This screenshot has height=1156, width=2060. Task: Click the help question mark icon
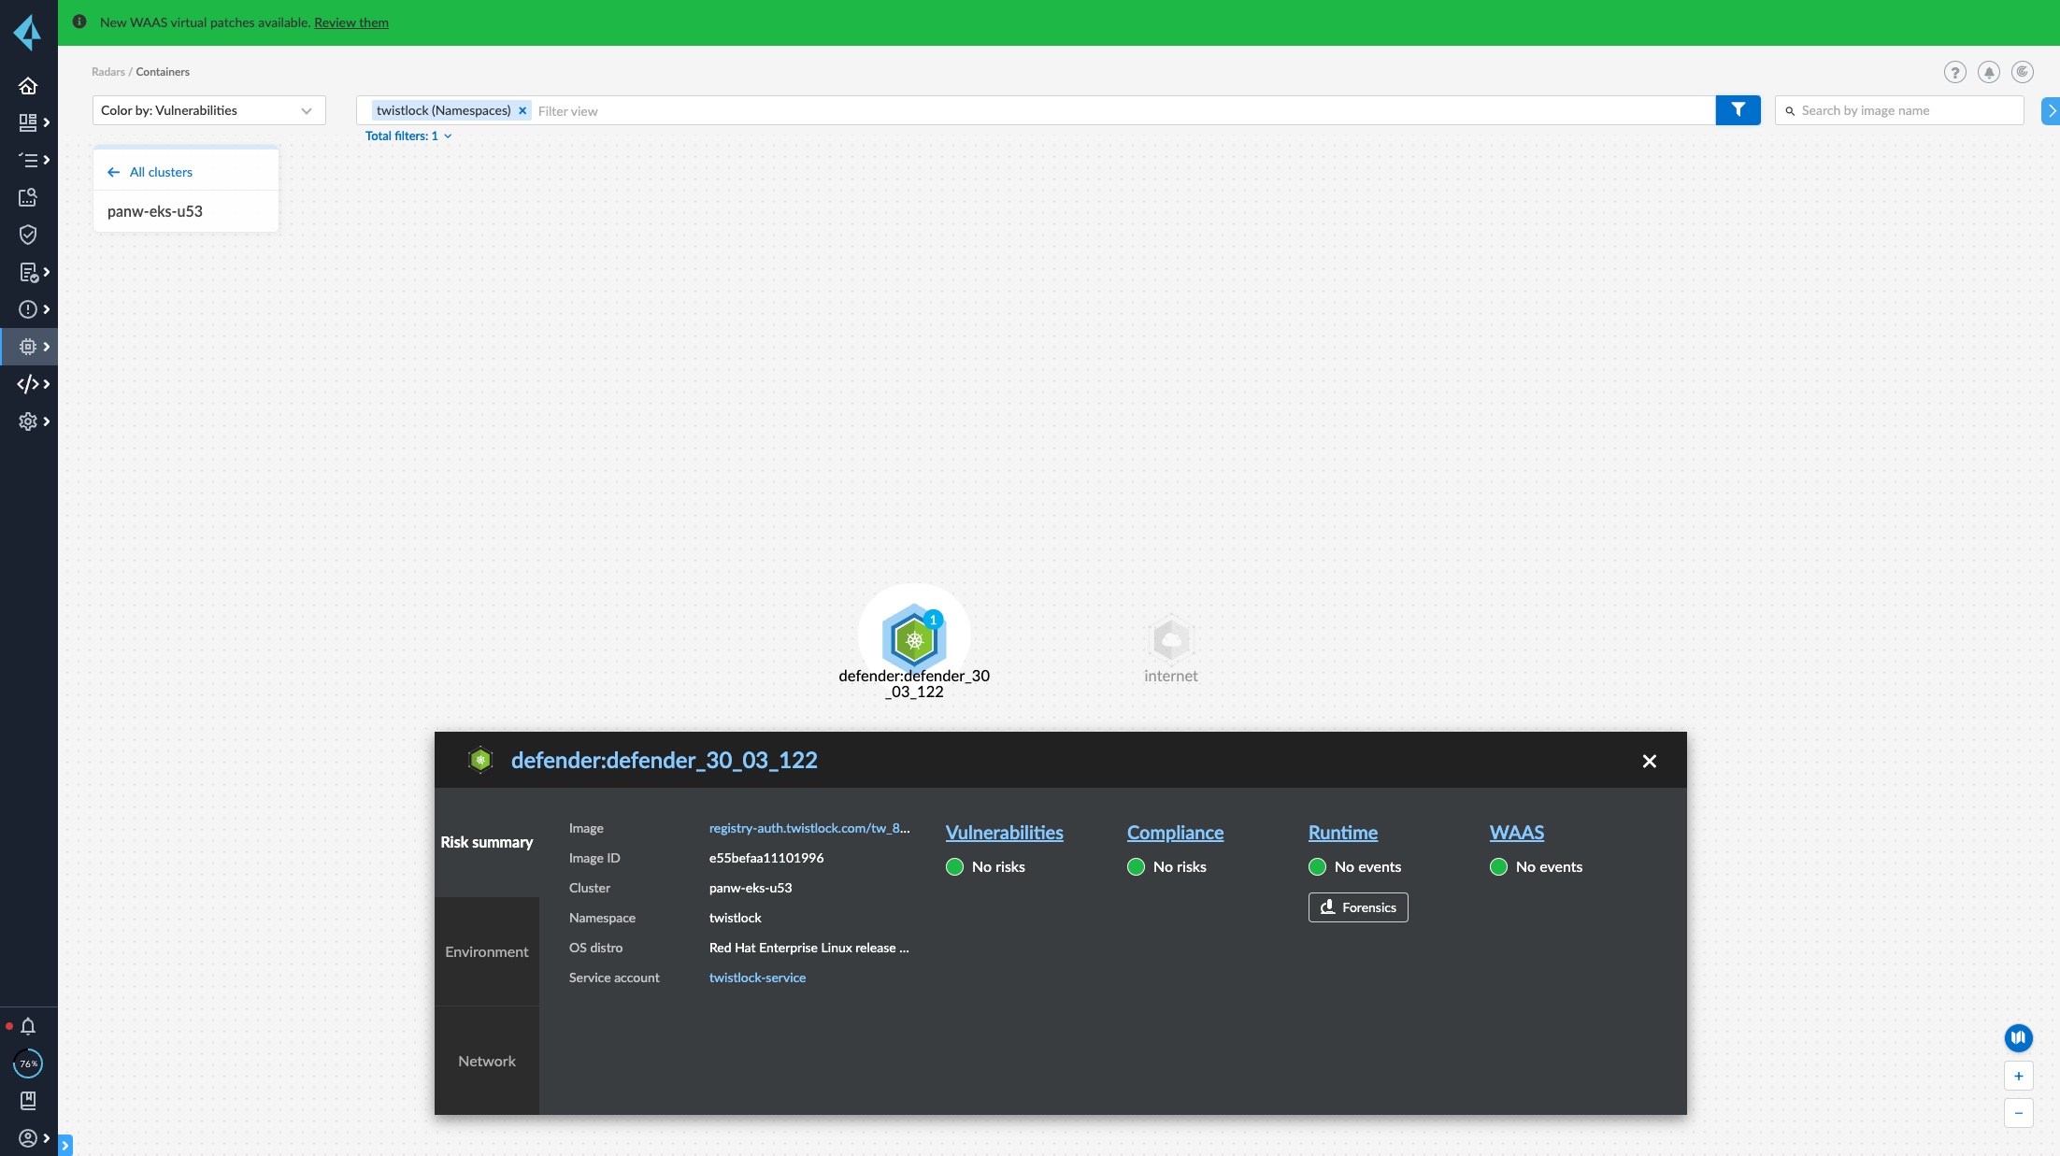coord(1954,72)
